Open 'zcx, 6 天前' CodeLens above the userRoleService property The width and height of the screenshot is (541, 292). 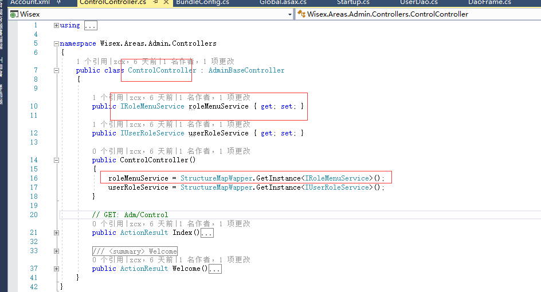[151, 125]
